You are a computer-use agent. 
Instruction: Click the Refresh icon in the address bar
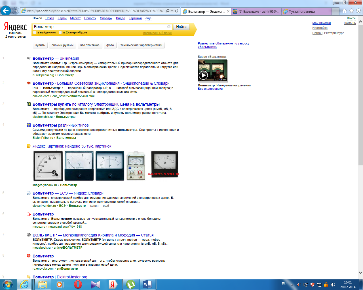[x=177, y=11]
